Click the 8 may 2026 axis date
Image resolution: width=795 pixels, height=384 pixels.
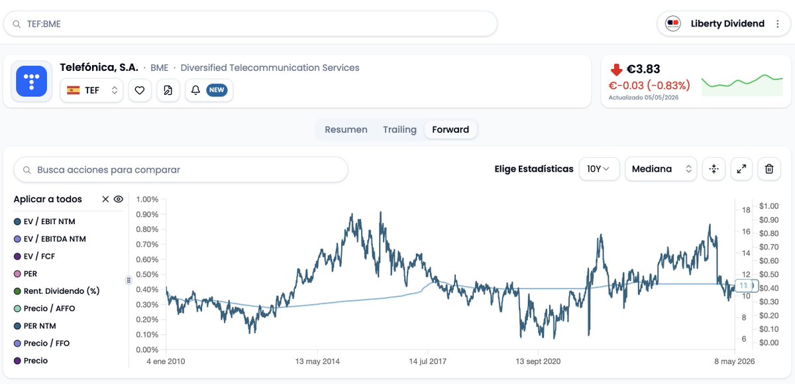coord(734,361)
